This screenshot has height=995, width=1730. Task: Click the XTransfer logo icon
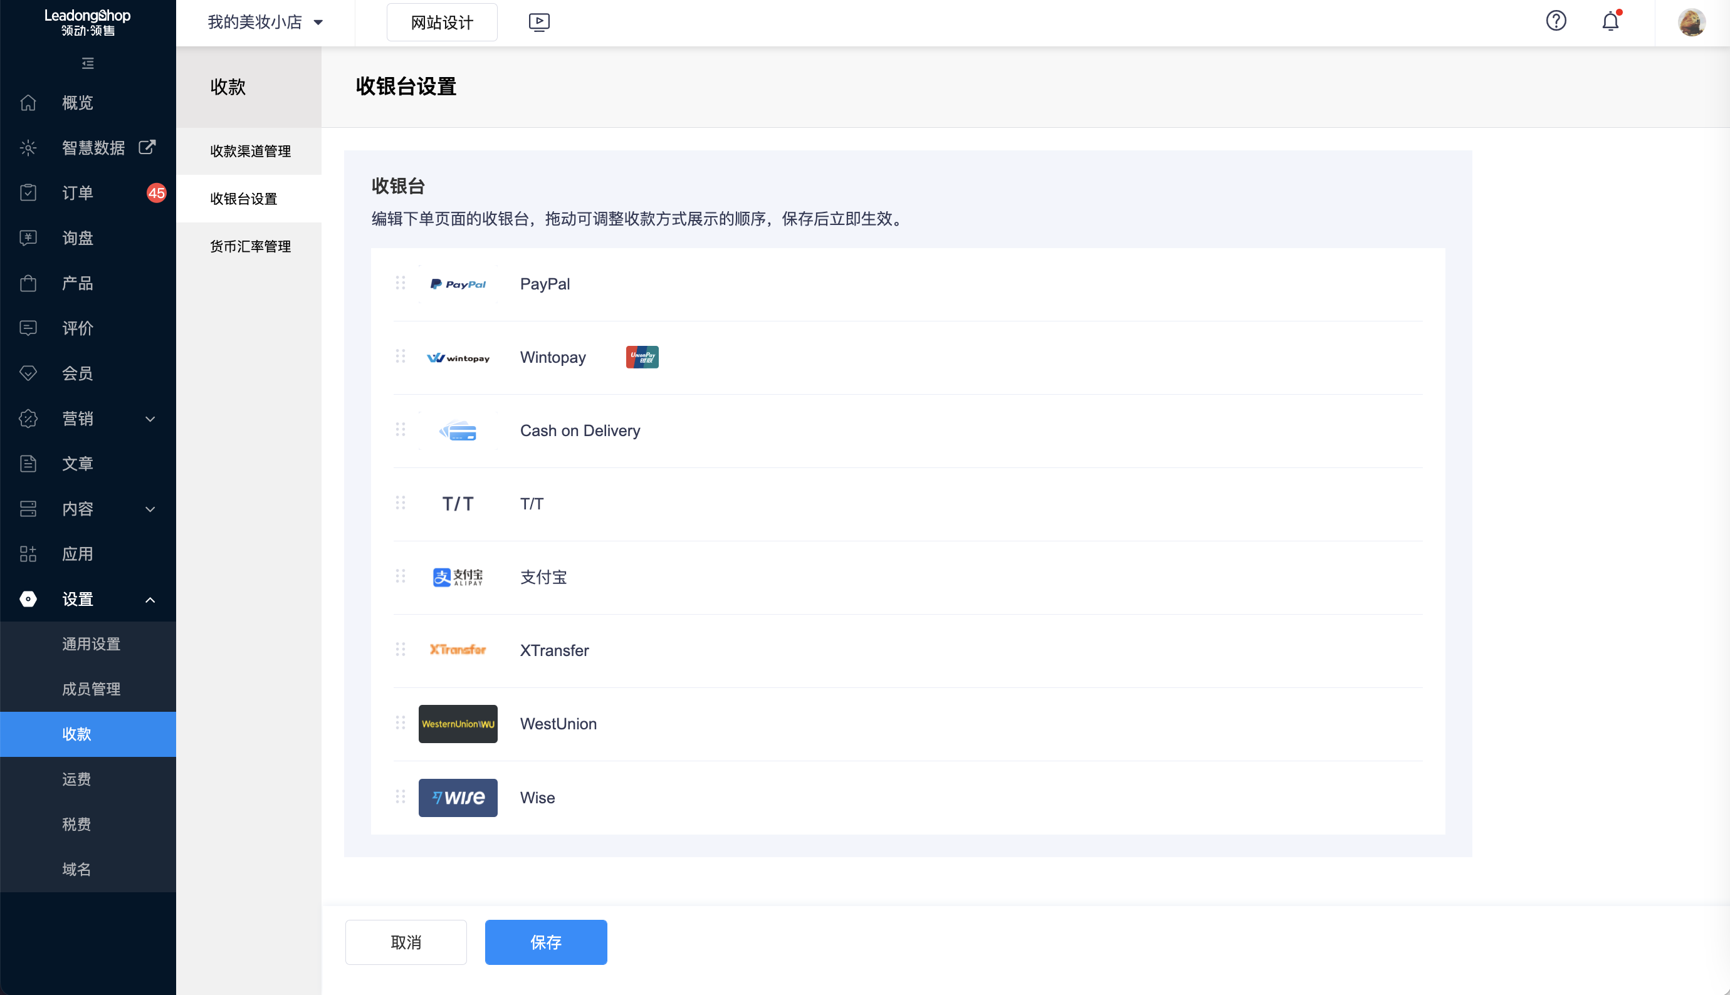point(458,649)
